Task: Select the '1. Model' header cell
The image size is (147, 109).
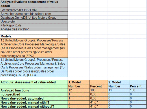Action: coord(79,82)
